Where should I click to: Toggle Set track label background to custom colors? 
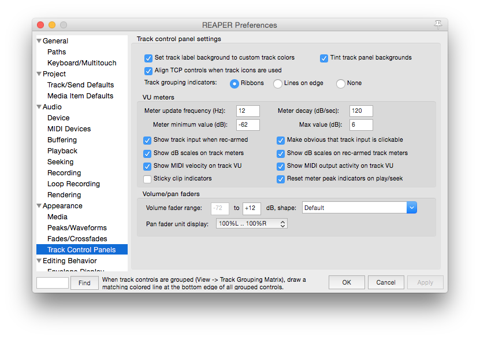click(148, 58)
